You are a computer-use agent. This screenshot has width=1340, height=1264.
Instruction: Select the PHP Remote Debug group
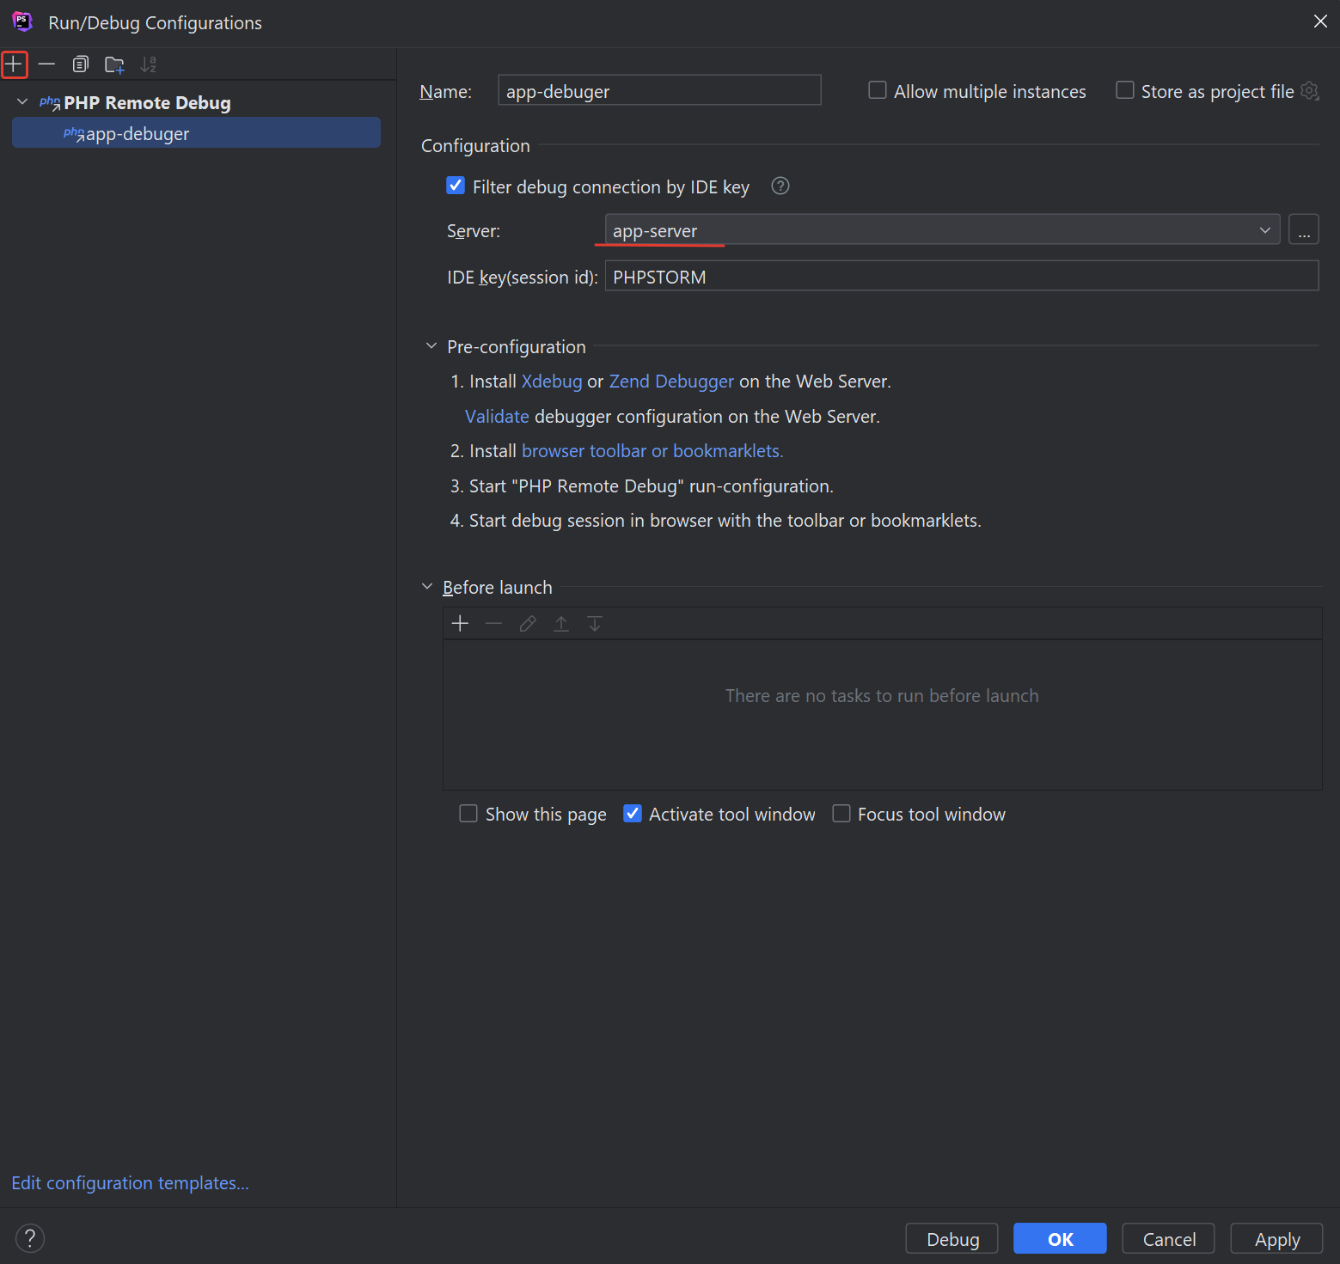[147, 103]
